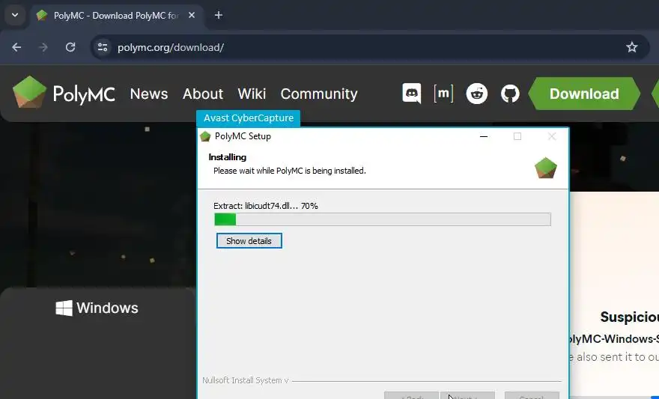The image size is (659, 399).
Task: Go forward in browser history
Action: click(x=43, y=47)
